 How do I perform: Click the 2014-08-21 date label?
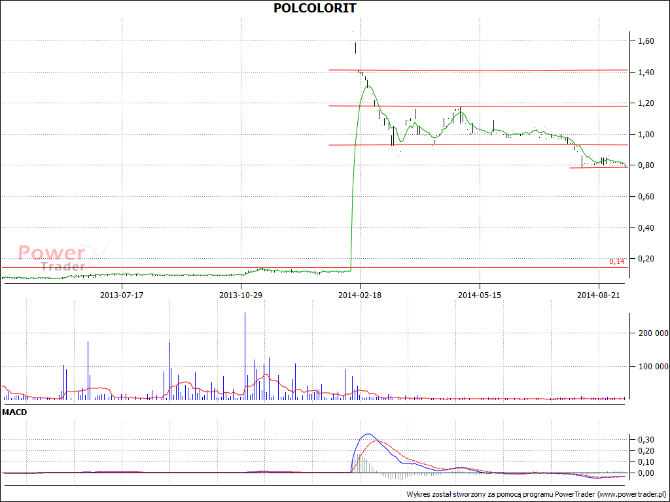[x=599, y=295]
